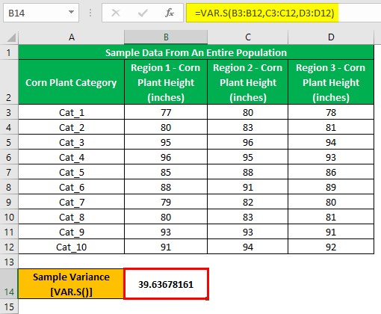Screen dimensions: 381x314
Task: Select Region 1 value 85 for Cat_5
Action: (x=166, y=172)
